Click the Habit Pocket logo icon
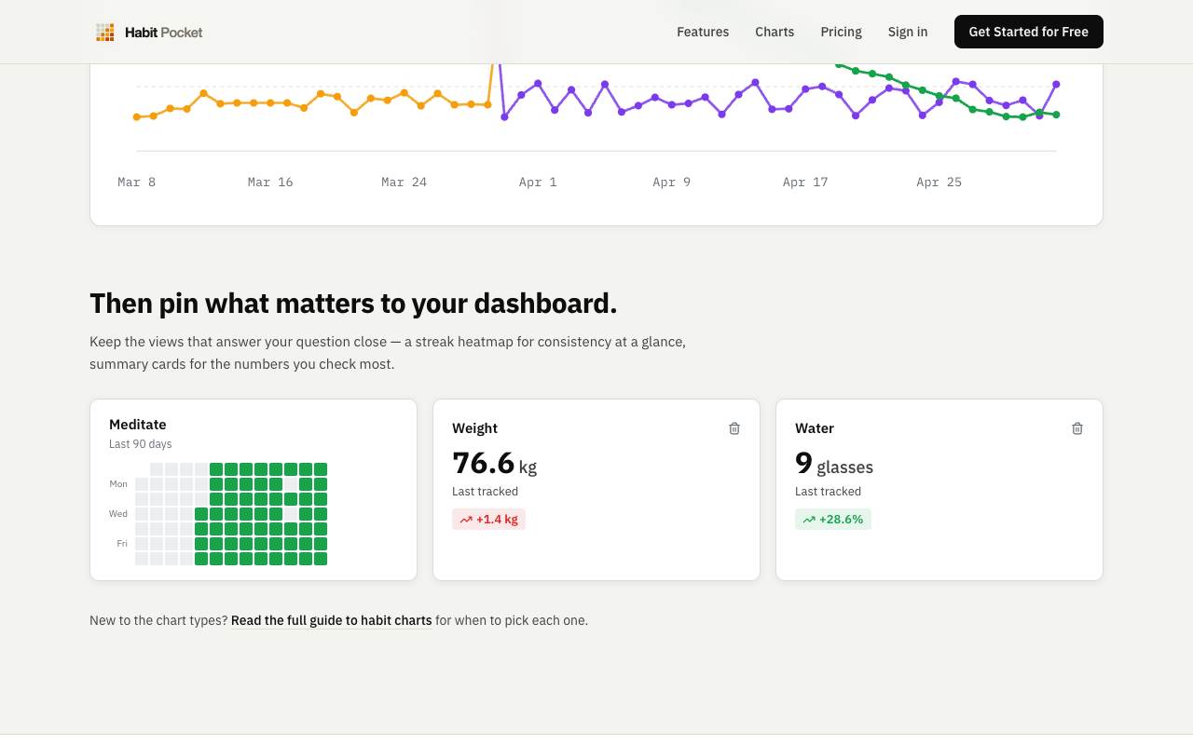Image resolution: width=1193 pixels, height=745 pixels. click(105, 33)
